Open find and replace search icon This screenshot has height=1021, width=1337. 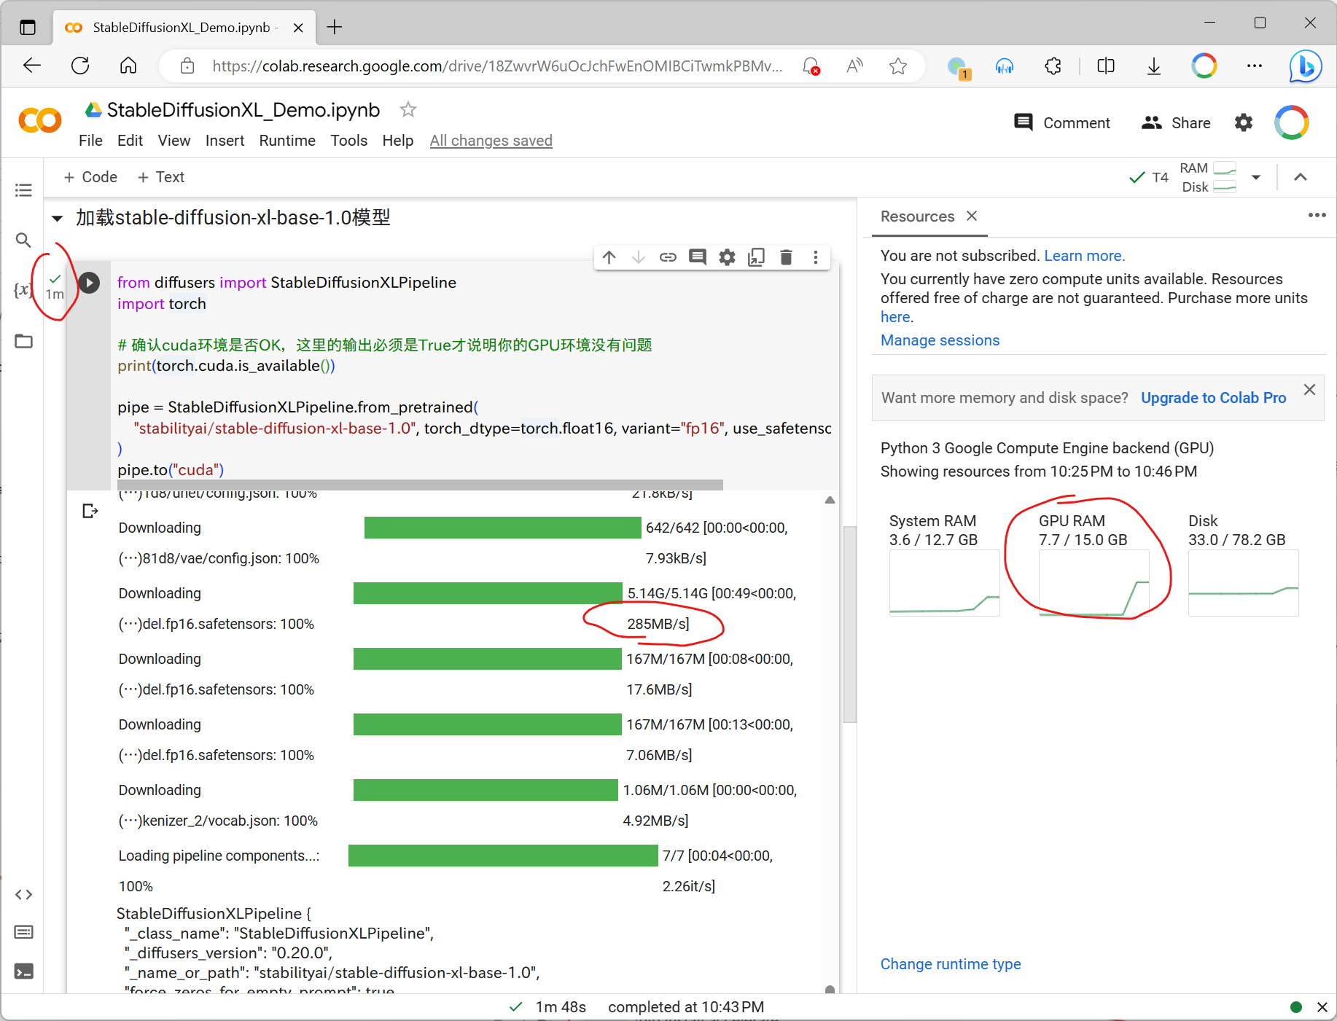[x=23, y=240]
